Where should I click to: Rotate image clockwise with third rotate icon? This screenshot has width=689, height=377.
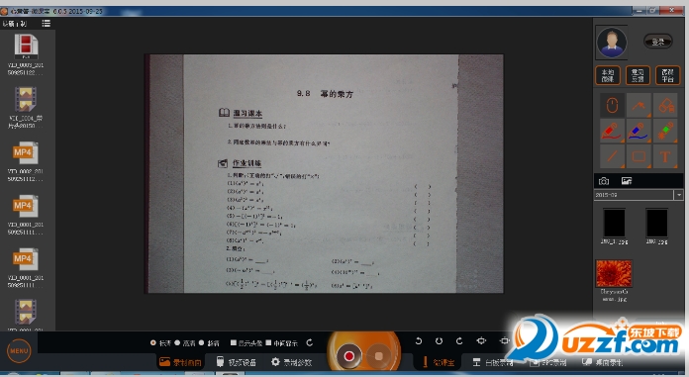tap(459, 341)
